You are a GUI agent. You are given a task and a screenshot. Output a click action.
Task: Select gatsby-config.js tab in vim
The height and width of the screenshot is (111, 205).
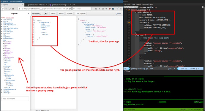click(x=148, y=7)
